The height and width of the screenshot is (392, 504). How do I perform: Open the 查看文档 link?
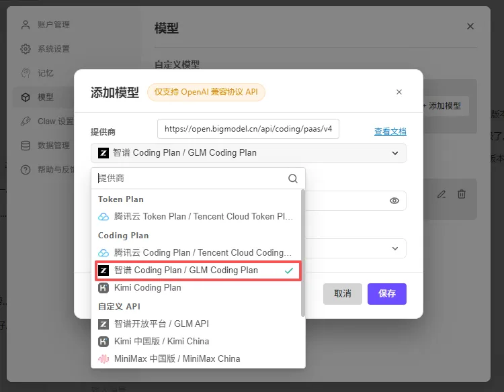coord(390,132)
